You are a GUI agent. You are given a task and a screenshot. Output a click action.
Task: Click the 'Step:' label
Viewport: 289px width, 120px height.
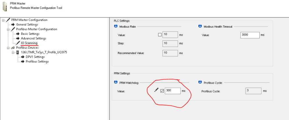(121, 44)
